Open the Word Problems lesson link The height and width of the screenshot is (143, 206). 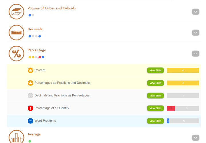coord(45,121)
